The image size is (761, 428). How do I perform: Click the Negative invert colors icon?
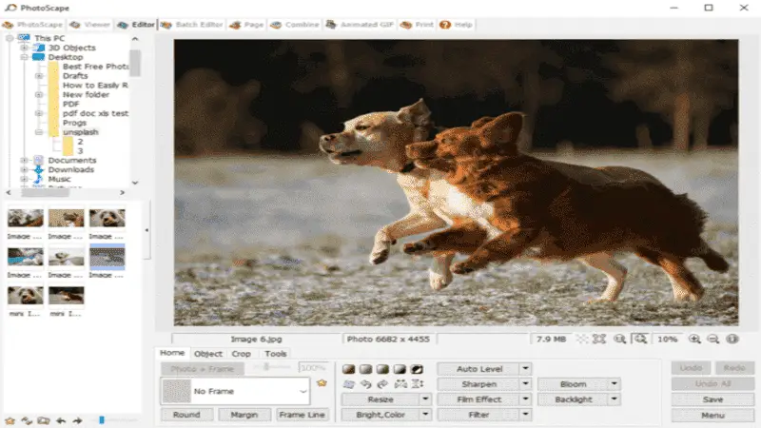pos(417,369)
